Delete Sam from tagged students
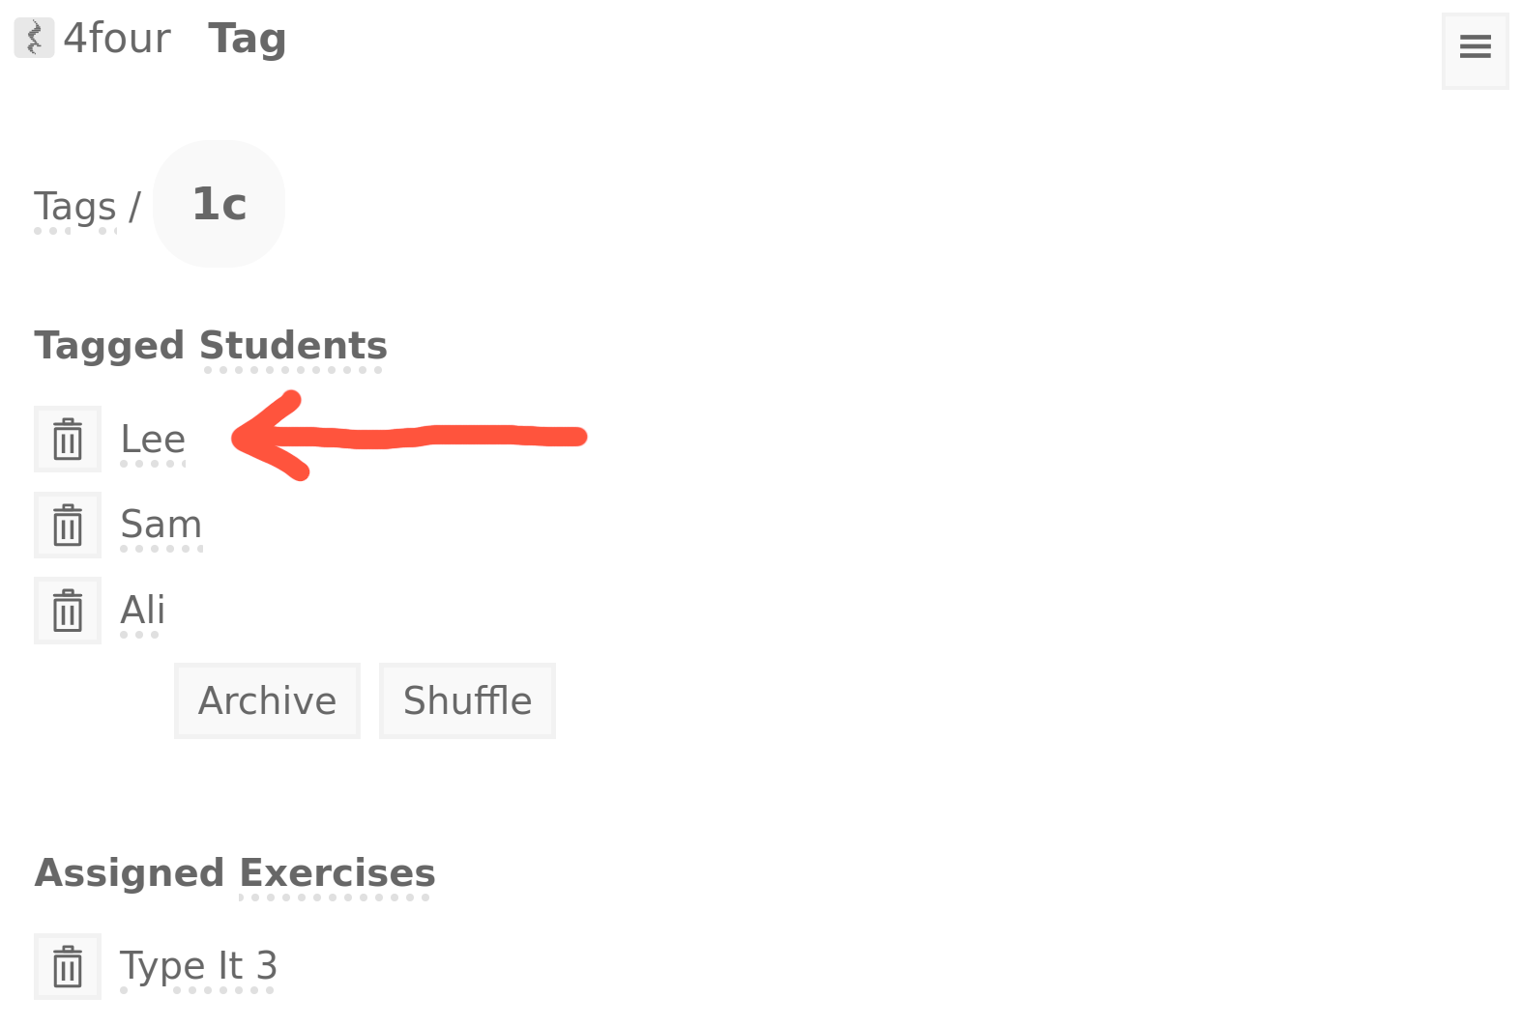The image size is (1522, 1026). click(x=68, y=526)
